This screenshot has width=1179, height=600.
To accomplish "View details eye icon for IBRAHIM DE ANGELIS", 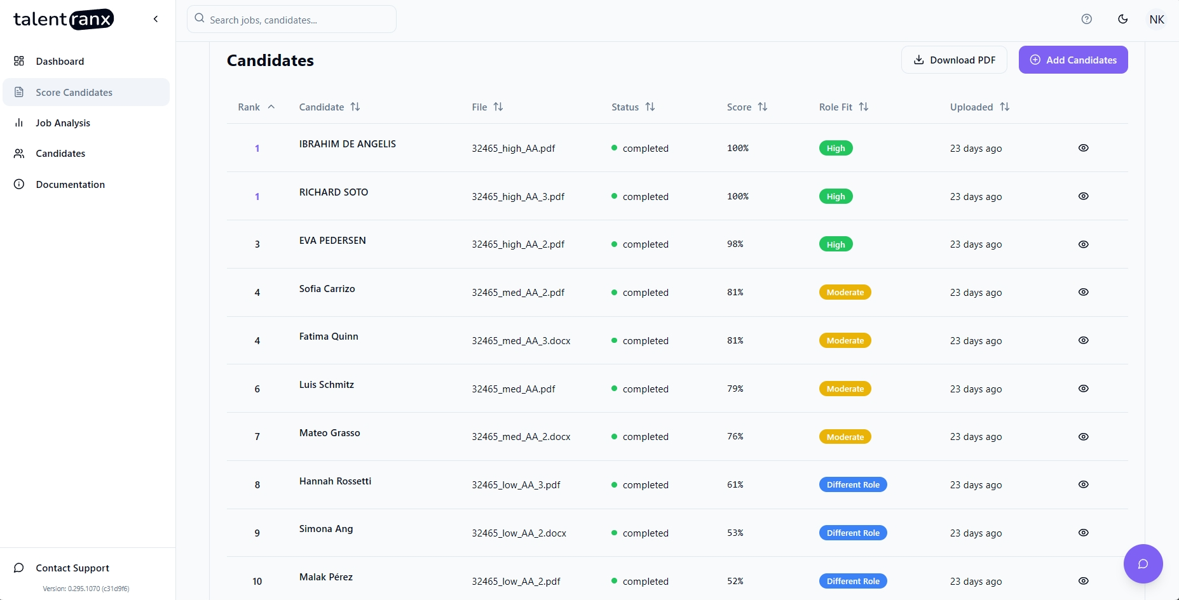I will [x=1083, y=148].
